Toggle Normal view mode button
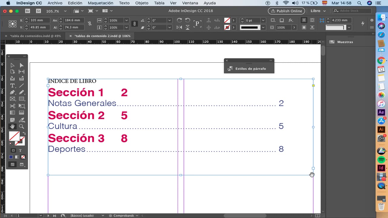This screenshot has width=388, height=218. (x=12, y=164)
